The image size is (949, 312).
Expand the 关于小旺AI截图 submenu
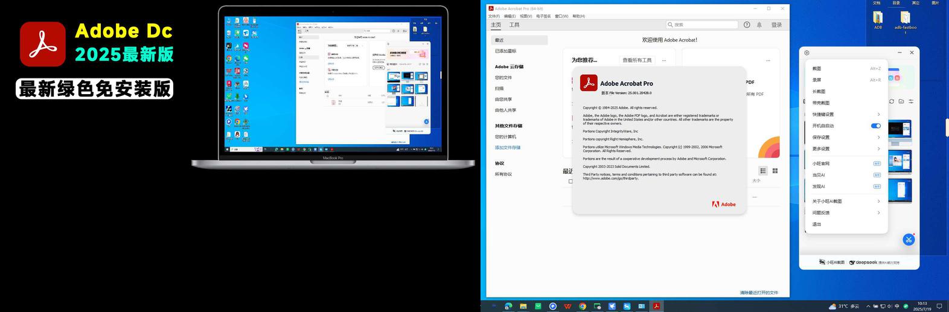coord(846,201)
